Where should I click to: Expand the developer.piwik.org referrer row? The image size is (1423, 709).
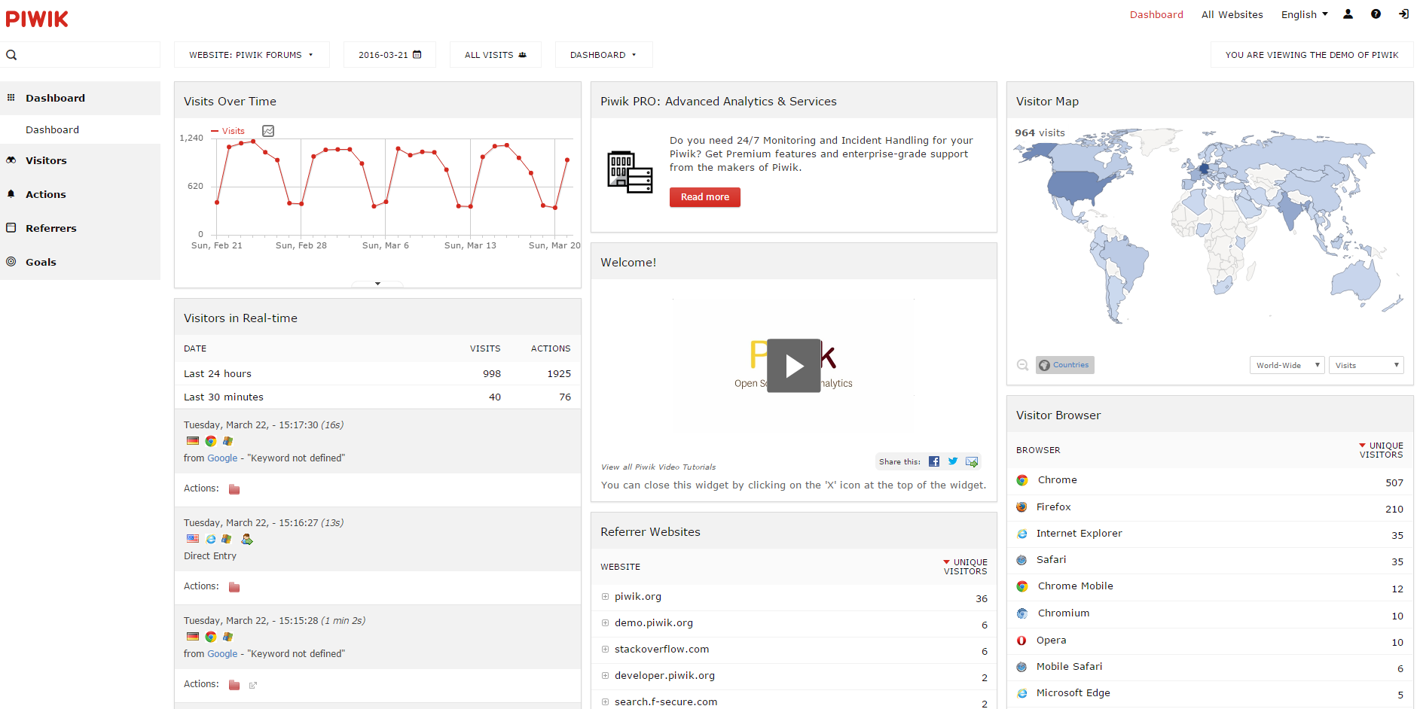(x=605, y=676)
